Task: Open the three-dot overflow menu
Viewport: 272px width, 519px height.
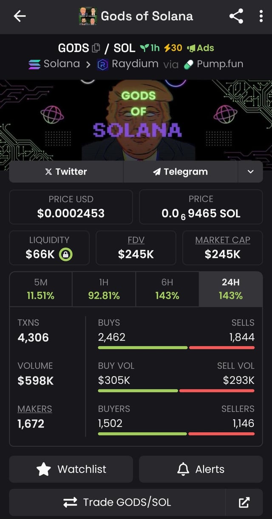Action: pyautogui.click(x=261, y=17)
